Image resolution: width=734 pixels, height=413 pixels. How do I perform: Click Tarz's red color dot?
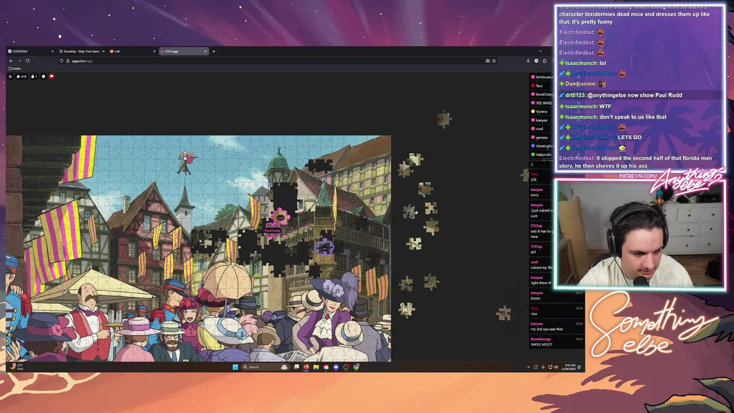[x=533, y=85]
